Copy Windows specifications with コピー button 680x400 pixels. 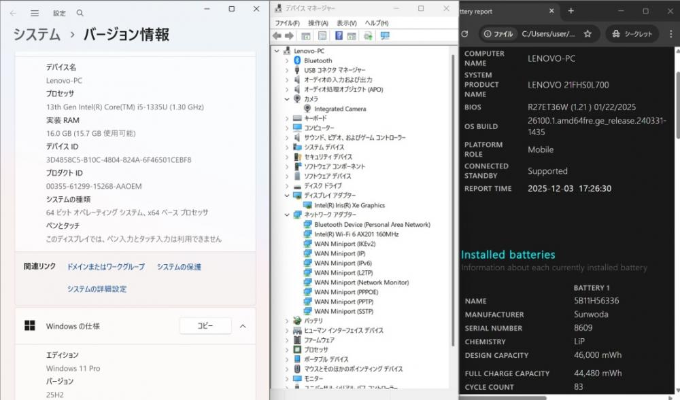[x=205, y=325]
